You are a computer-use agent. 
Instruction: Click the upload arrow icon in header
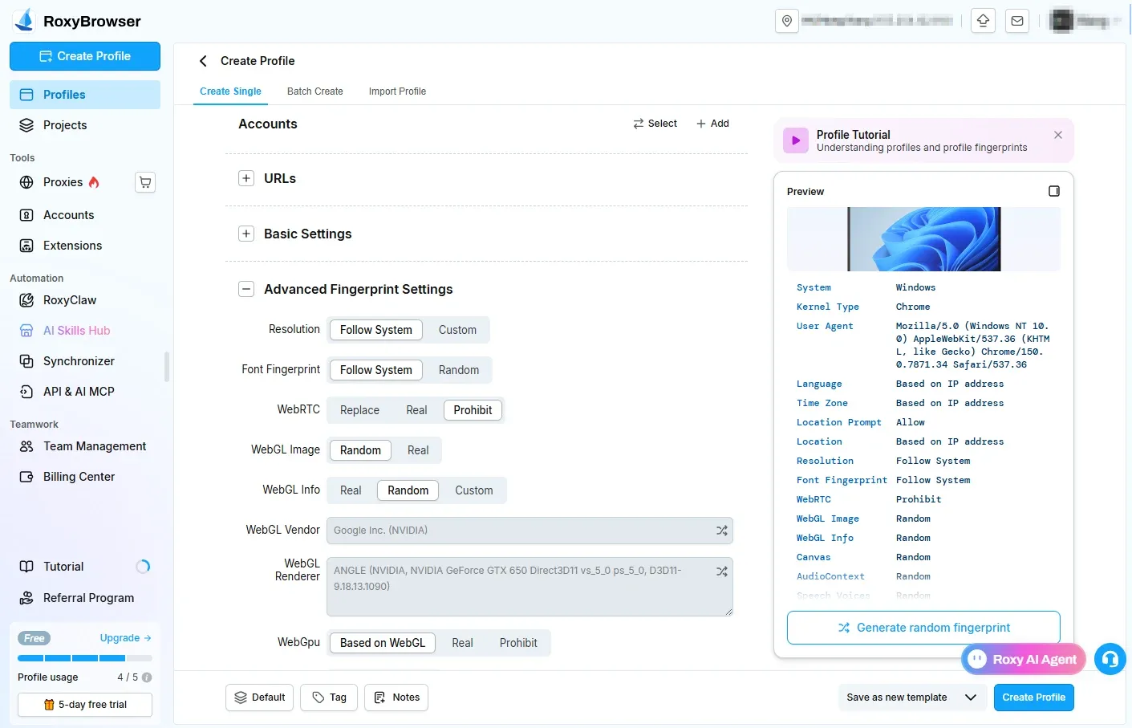point(983,21)
